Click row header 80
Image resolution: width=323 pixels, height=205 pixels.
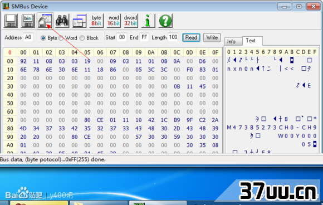tap(10, 128)
